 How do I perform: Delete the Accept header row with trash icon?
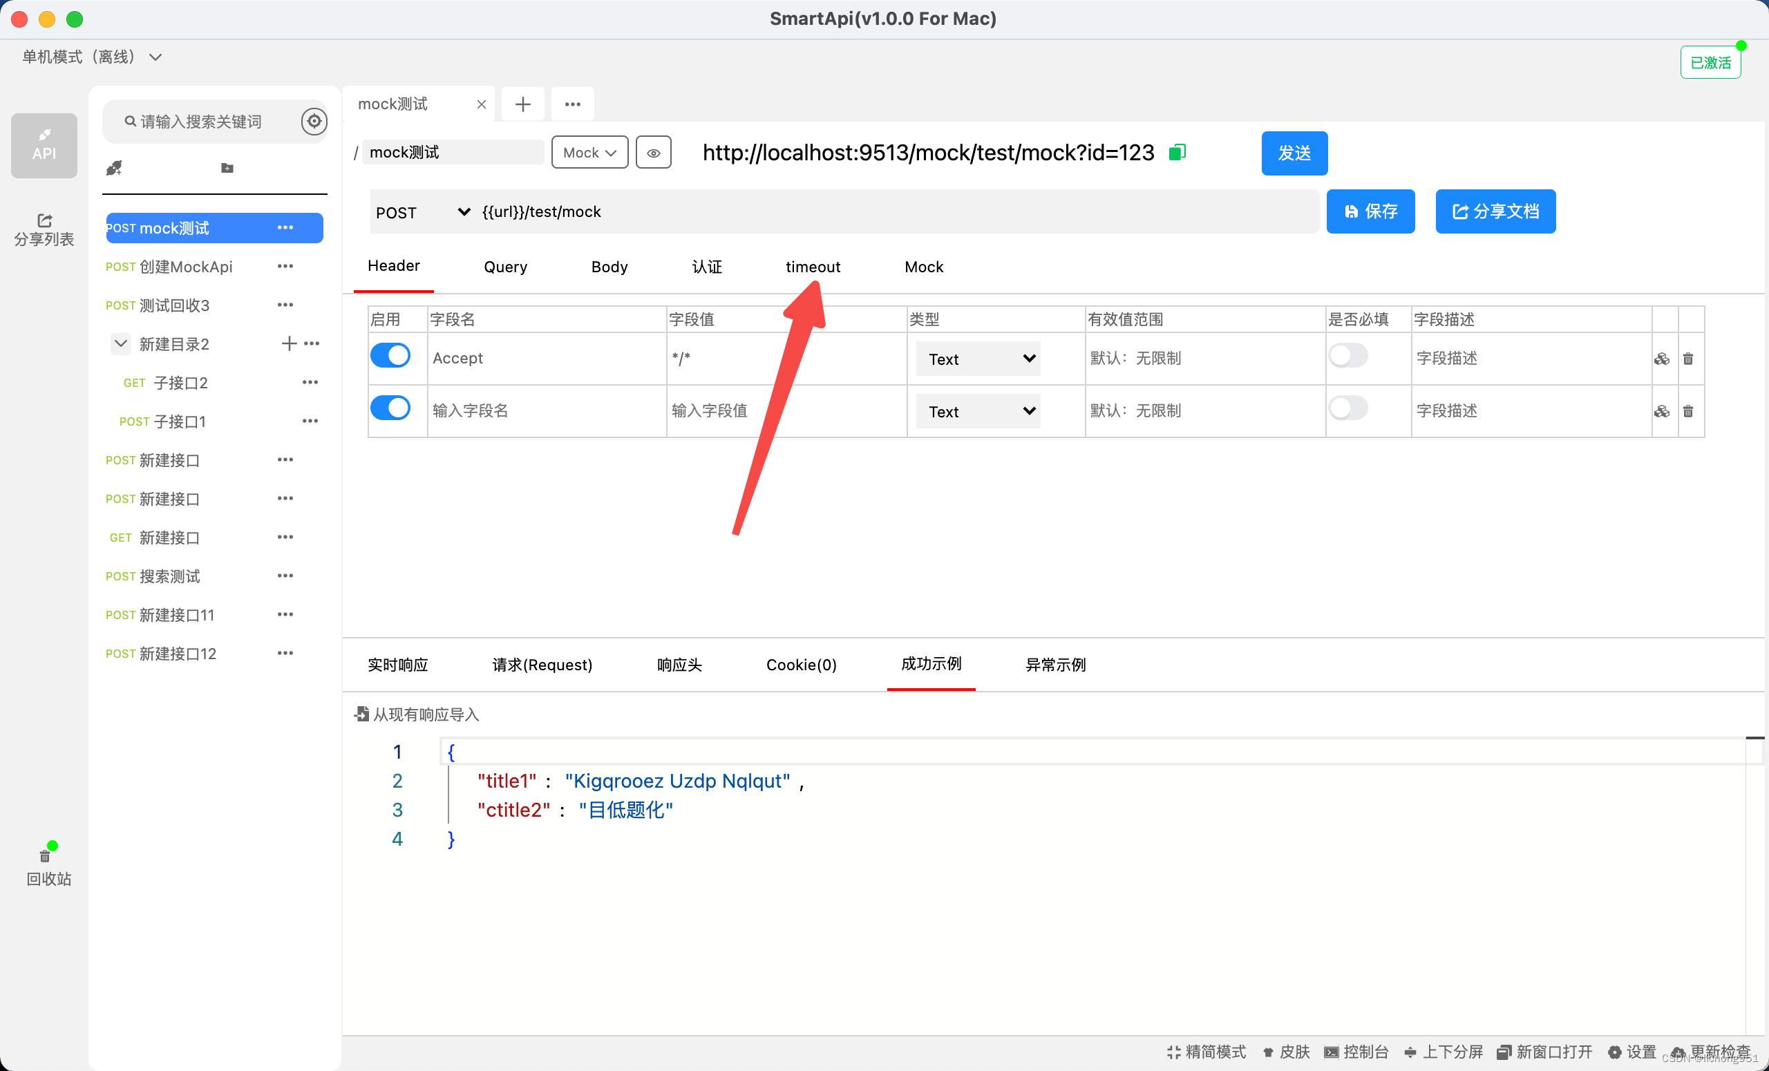(x=1688, y=358)
